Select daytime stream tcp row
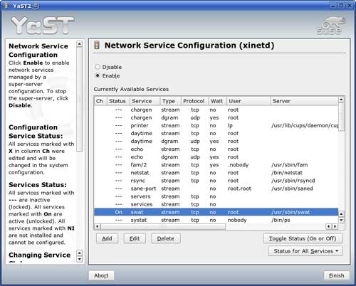This screenshot has height=286, width=356. tap(216, 133)
